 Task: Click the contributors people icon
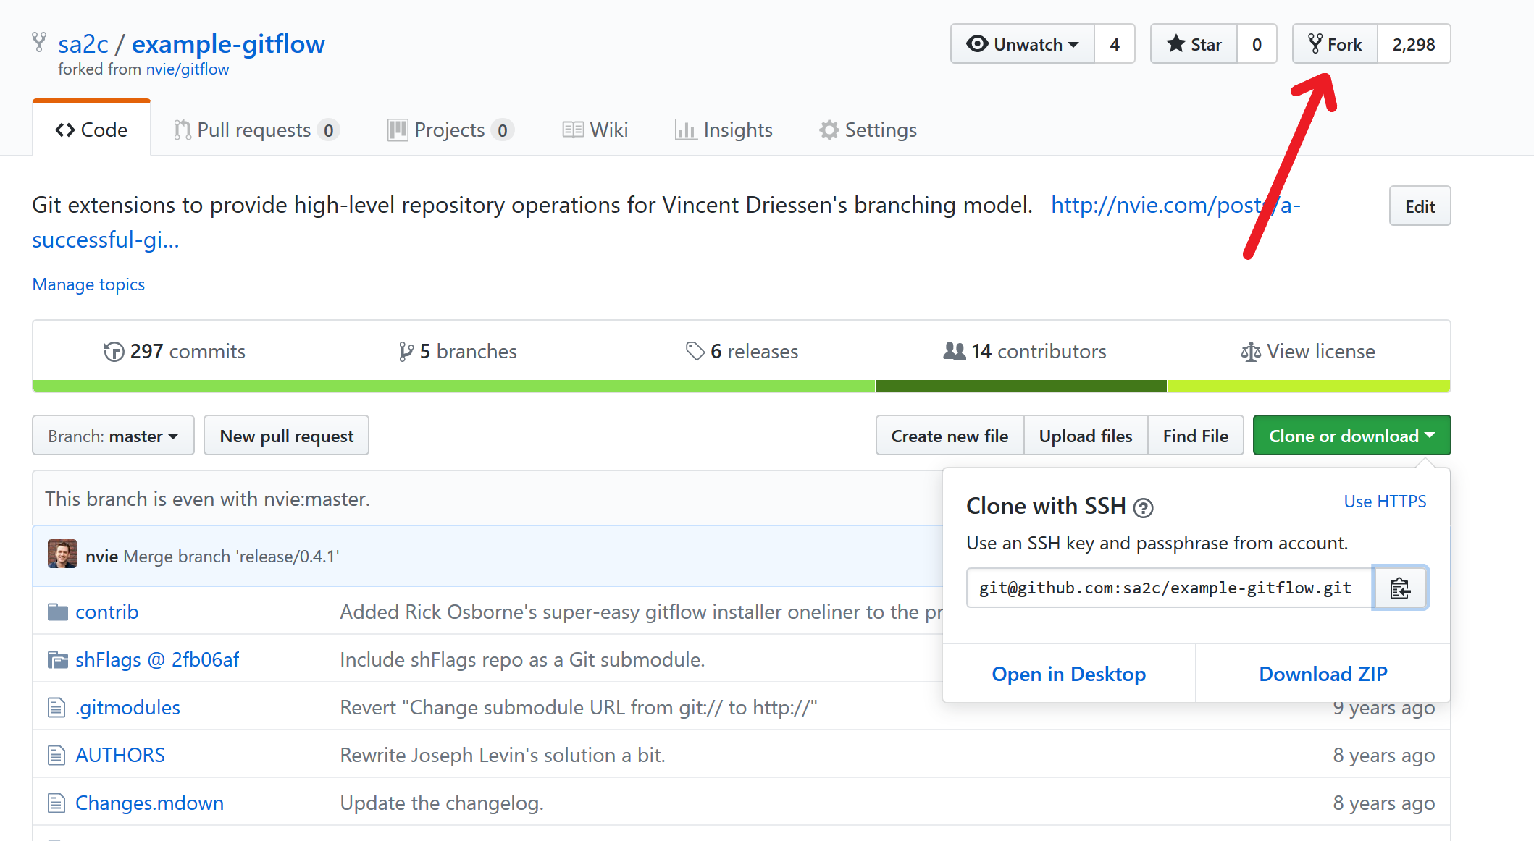coord(955,351)
